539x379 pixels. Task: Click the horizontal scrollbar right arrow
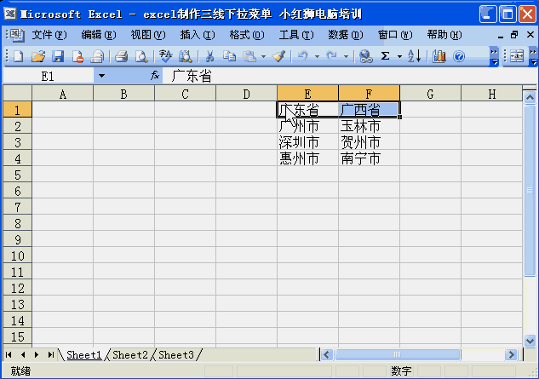coord(511,354)
